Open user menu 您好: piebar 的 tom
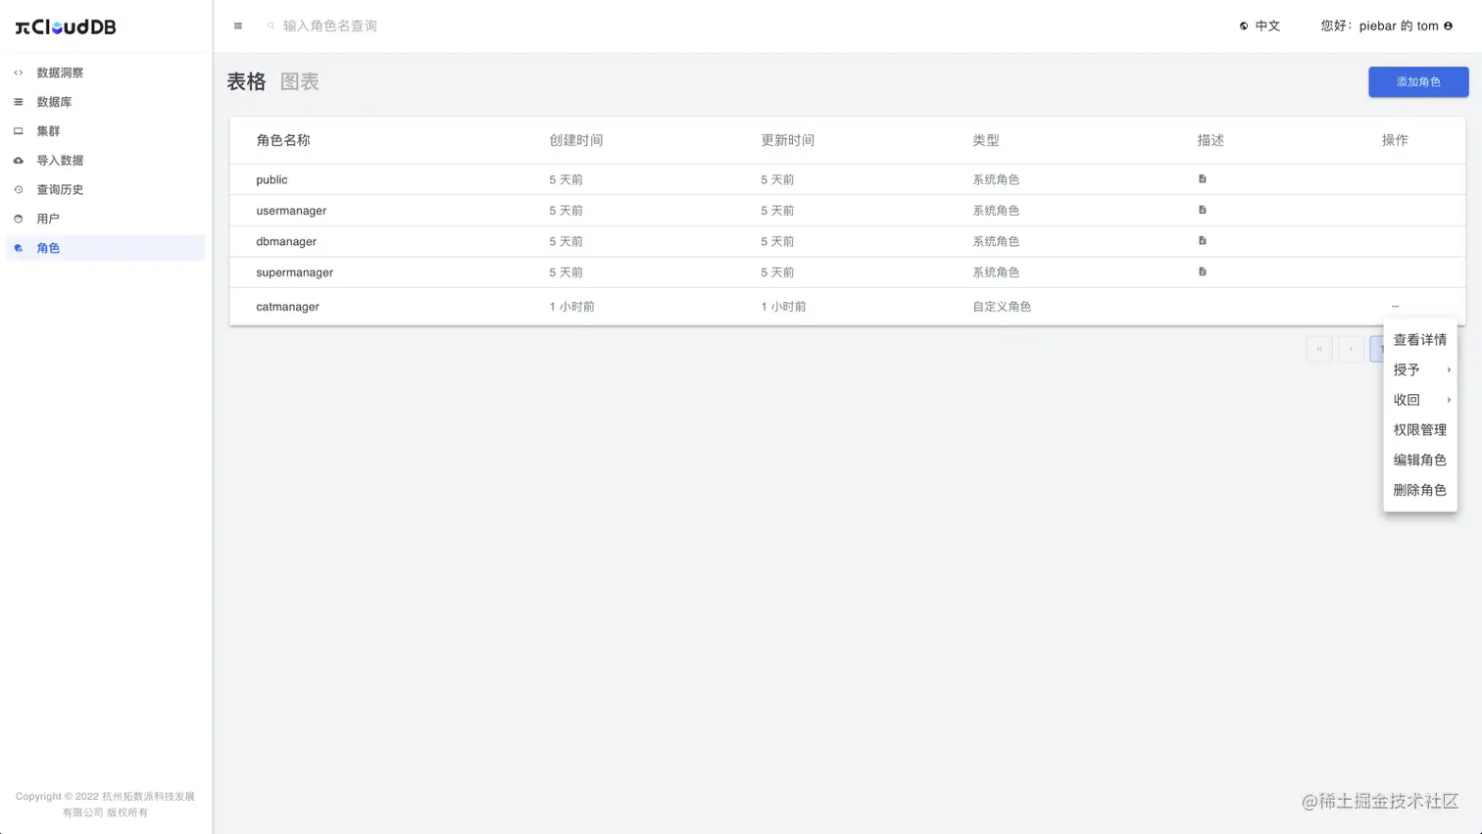The width and height of the screenshot is (1482, 834). pos(1386,26)
